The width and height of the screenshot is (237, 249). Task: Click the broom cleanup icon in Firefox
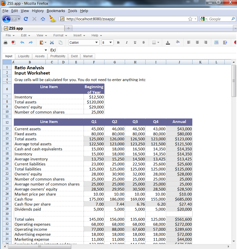[52, 19]
